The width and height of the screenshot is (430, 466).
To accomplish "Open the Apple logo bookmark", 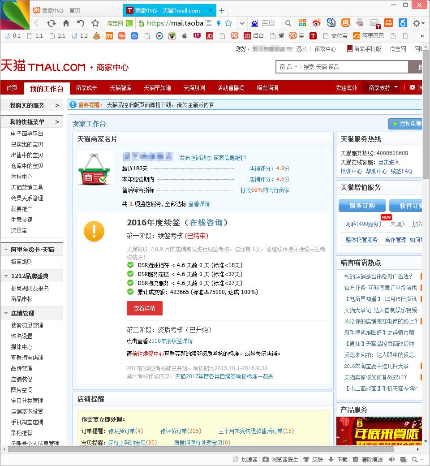I will coord(185,36).
